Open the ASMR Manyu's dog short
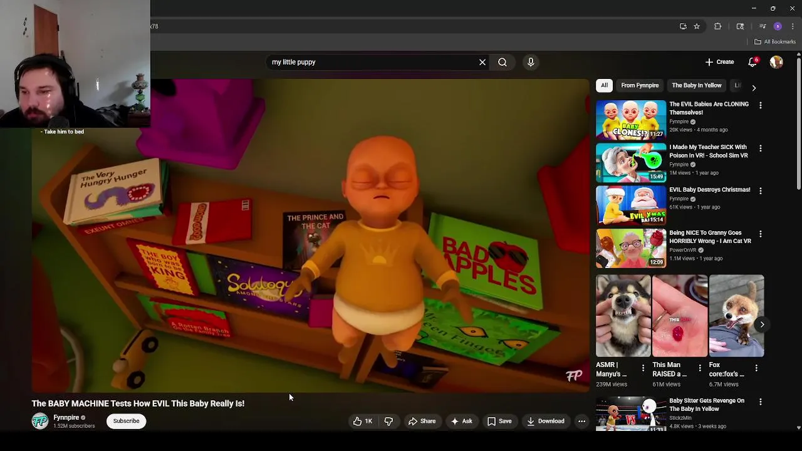 point(623,316)
